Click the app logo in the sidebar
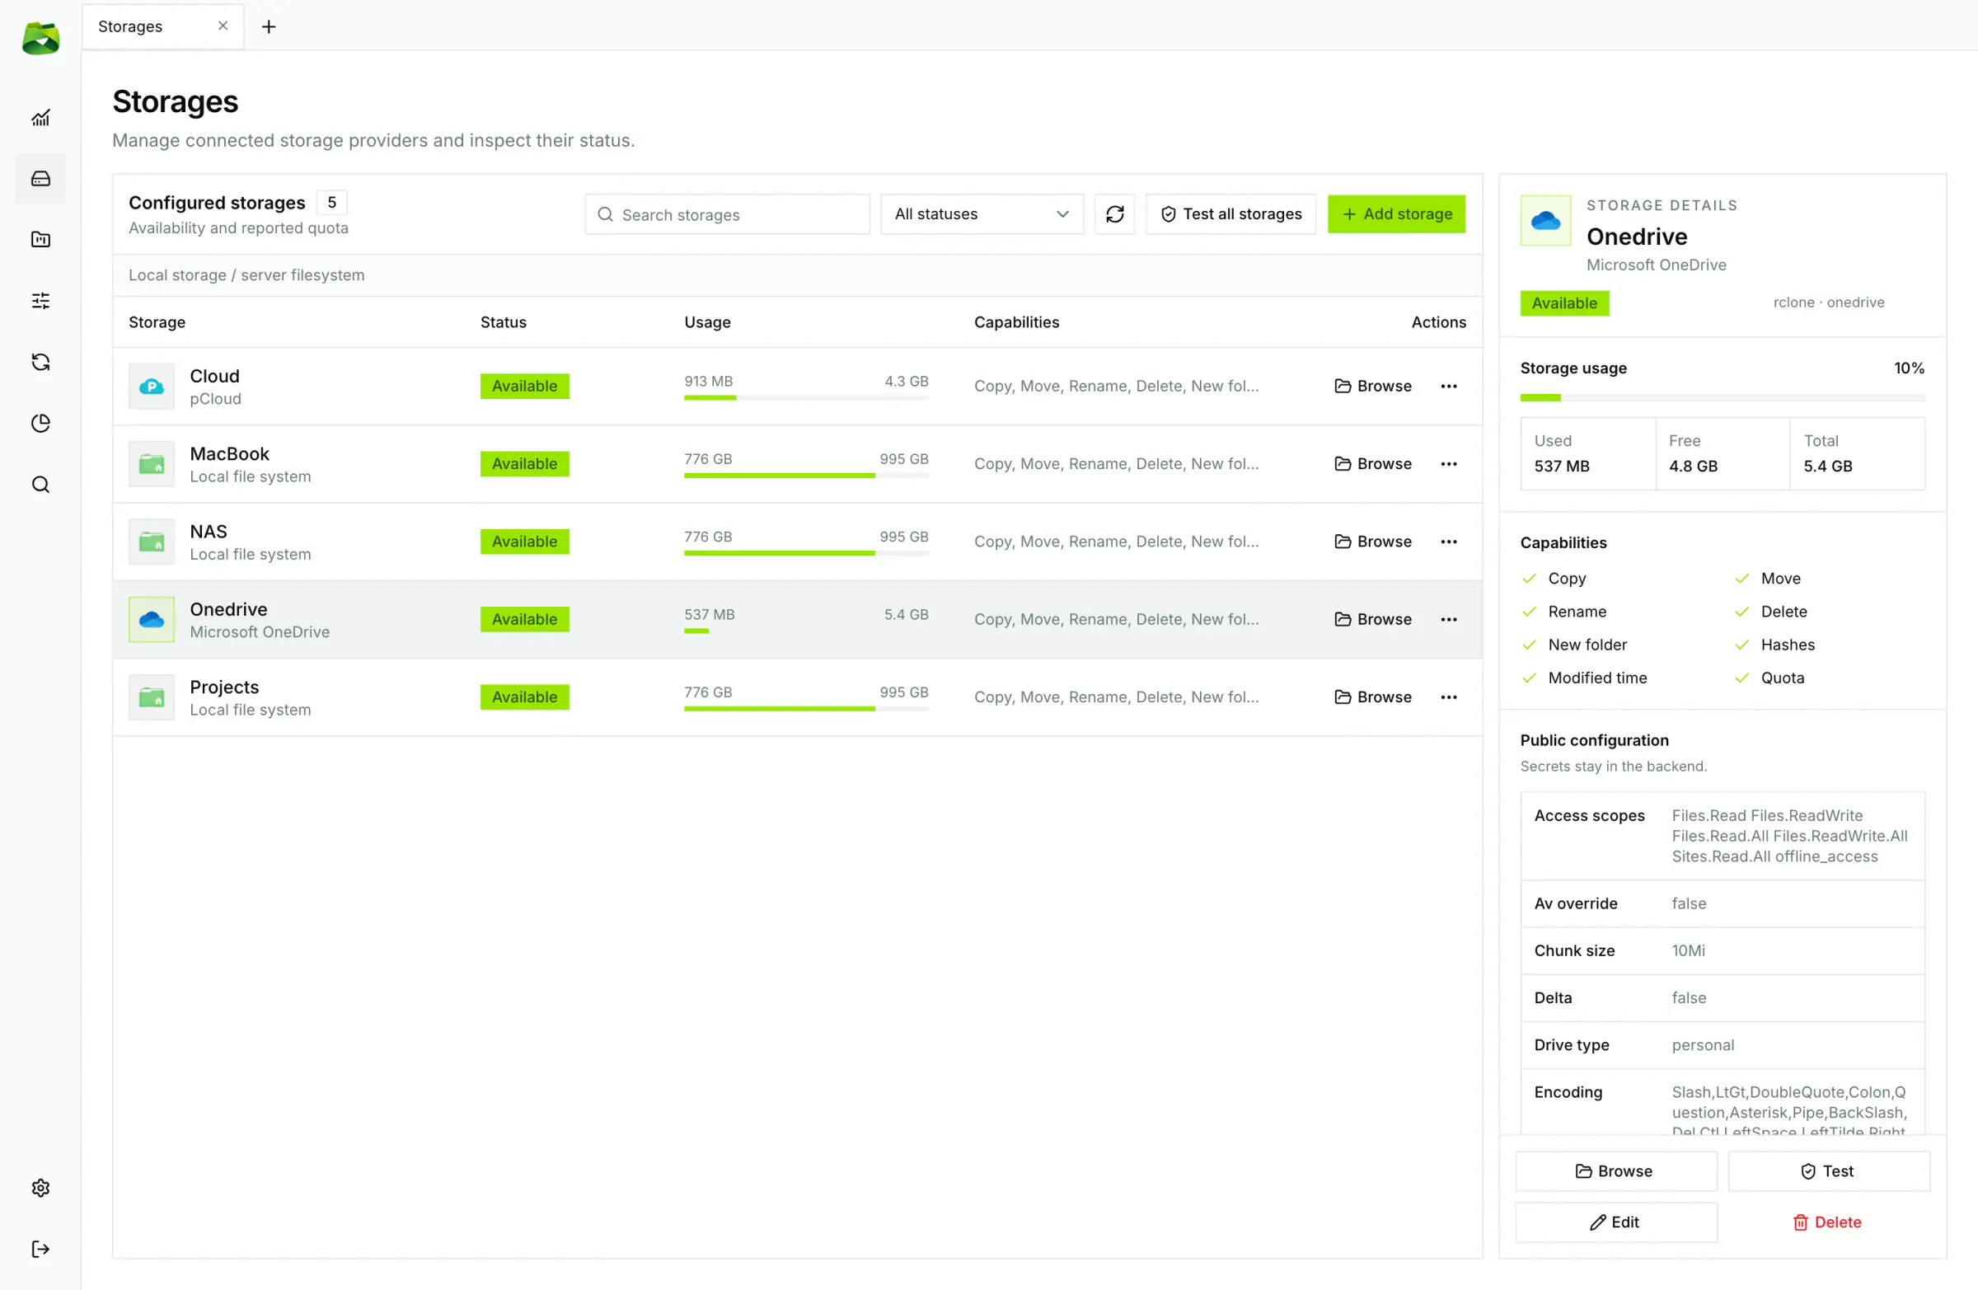Viewport: 1978px width, 1290px height. pyautogui.click(x=40, y=37)
